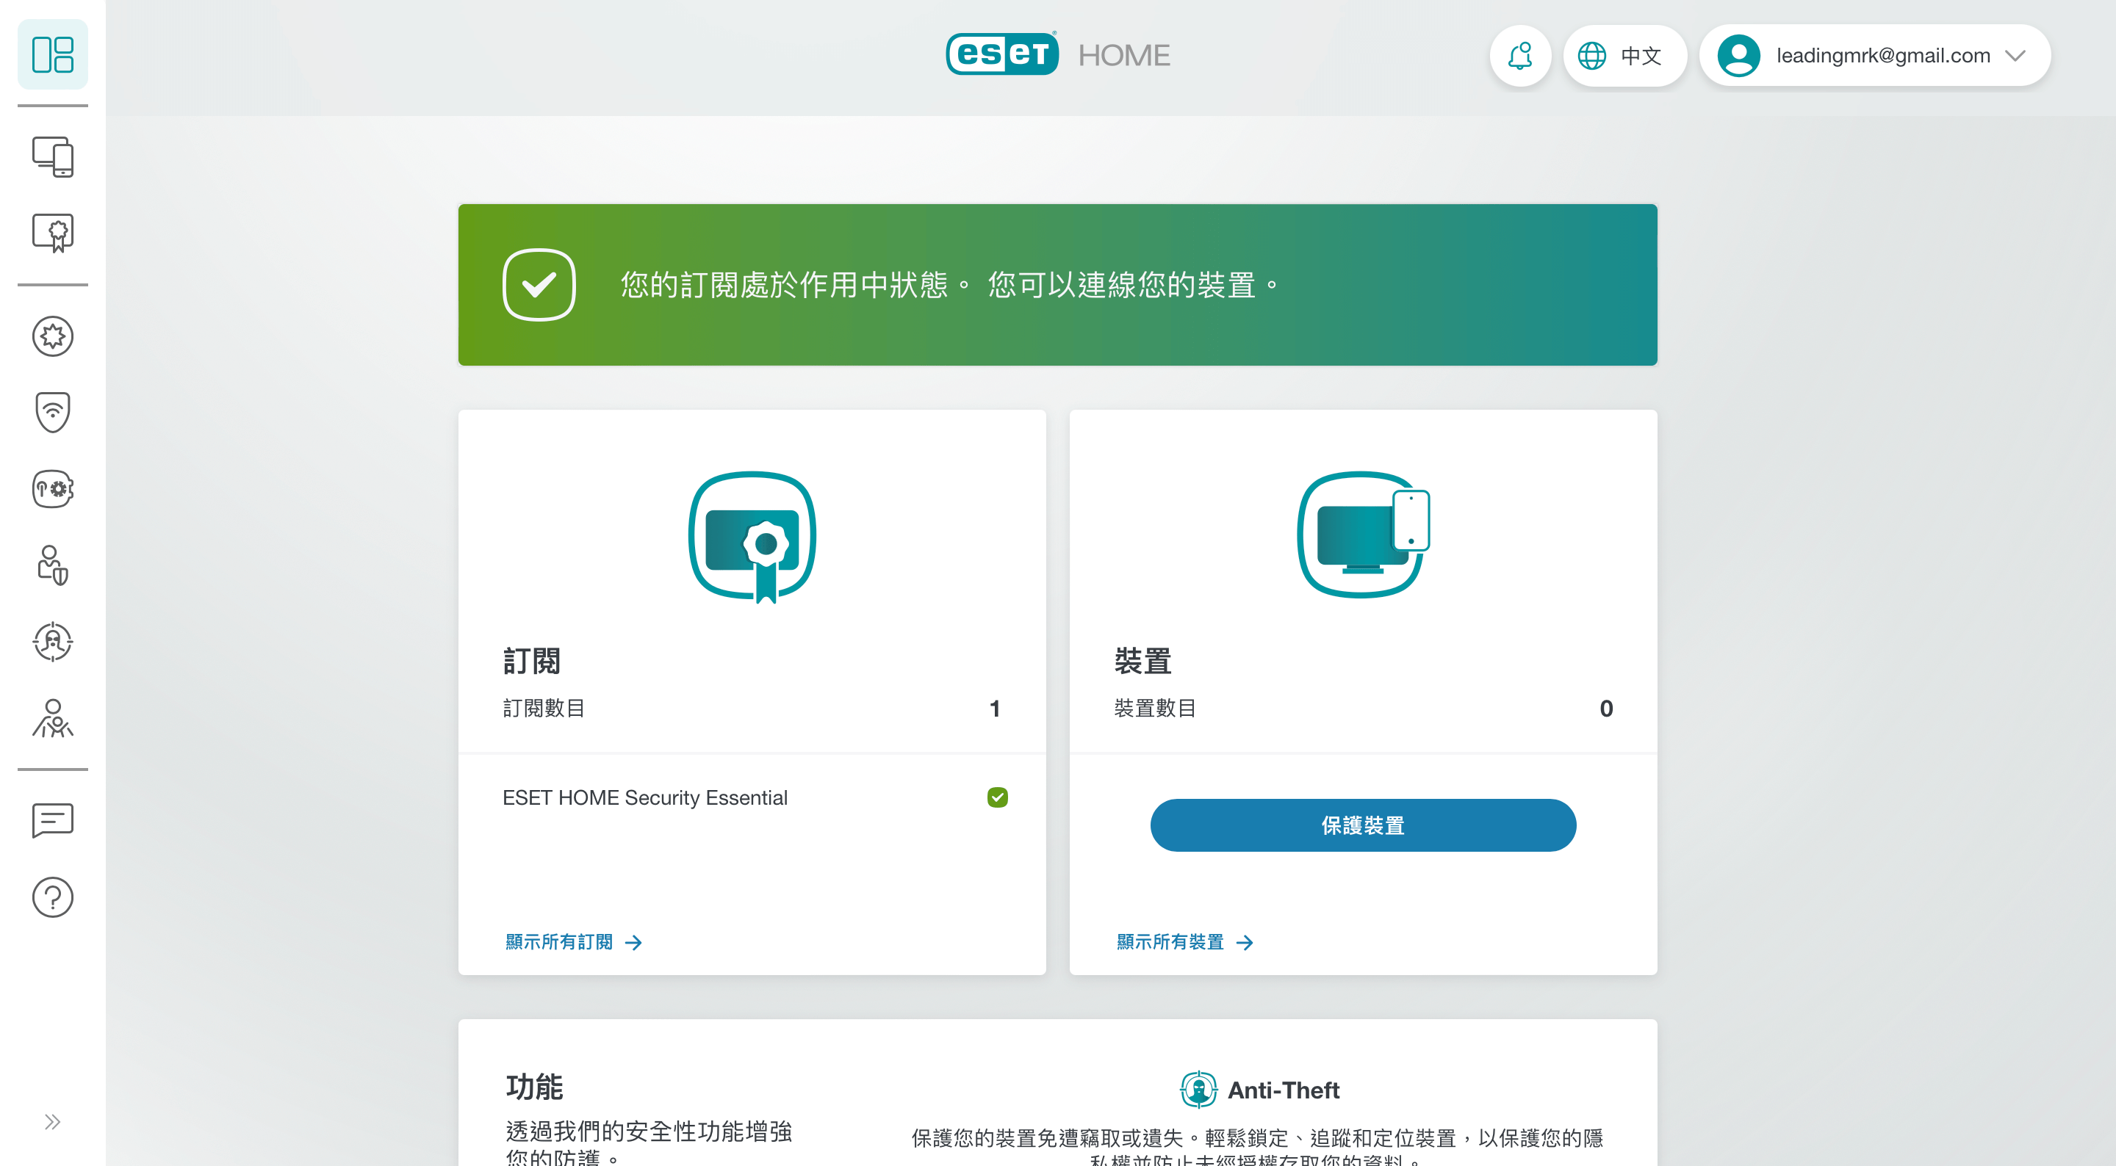
Task: Click the globe icon in language selector
Action: 1592,55
